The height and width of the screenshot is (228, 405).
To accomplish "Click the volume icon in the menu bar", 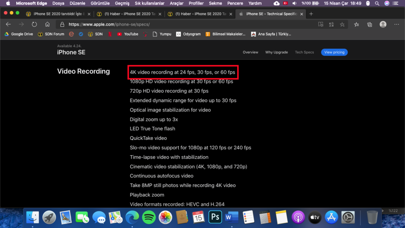I will click(294, 3).
